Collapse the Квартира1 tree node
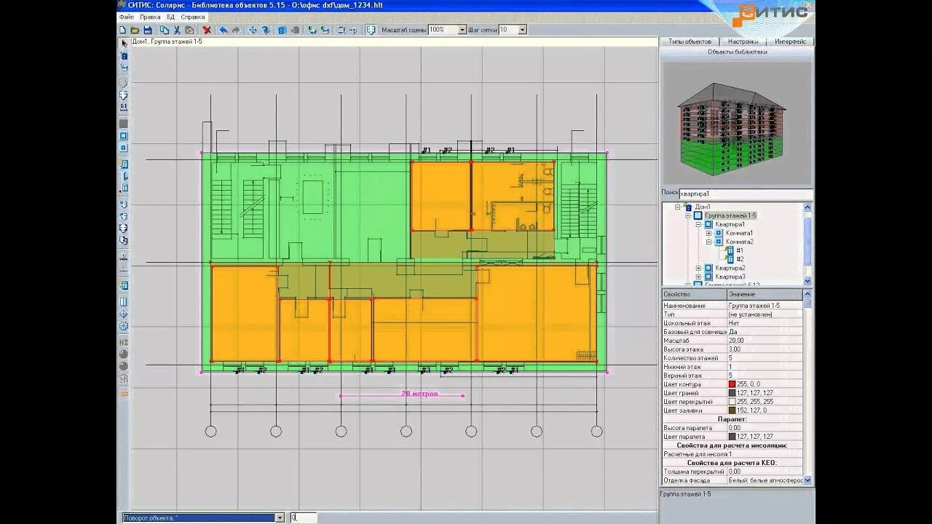The width and height of the screenshot is (932, 524). tap(698, 224)
